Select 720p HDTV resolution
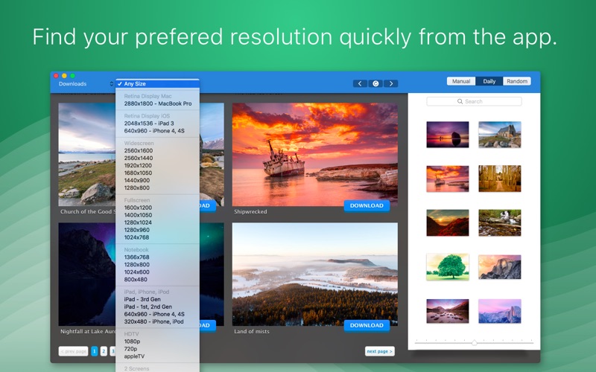 [157, 349]
